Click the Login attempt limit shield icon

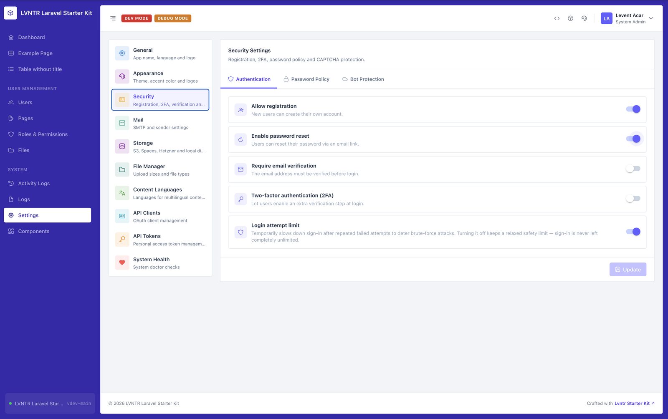click(x=240, y=232)
